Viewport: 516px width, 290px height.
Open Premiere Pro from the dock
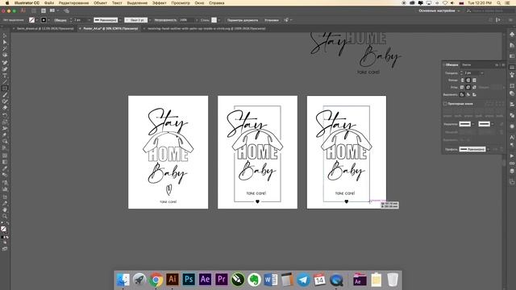pyautogui.click(x=222, y=280)
